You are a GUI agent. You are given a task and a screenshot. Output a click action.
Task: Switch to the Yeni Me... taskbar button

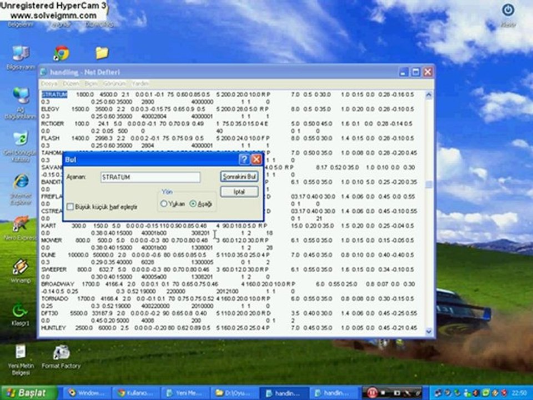click(185, 393)
